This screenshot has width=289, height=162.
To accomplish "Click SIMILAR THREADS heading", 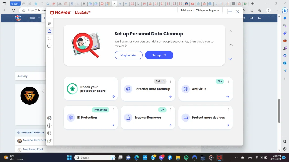I will 33,133.
